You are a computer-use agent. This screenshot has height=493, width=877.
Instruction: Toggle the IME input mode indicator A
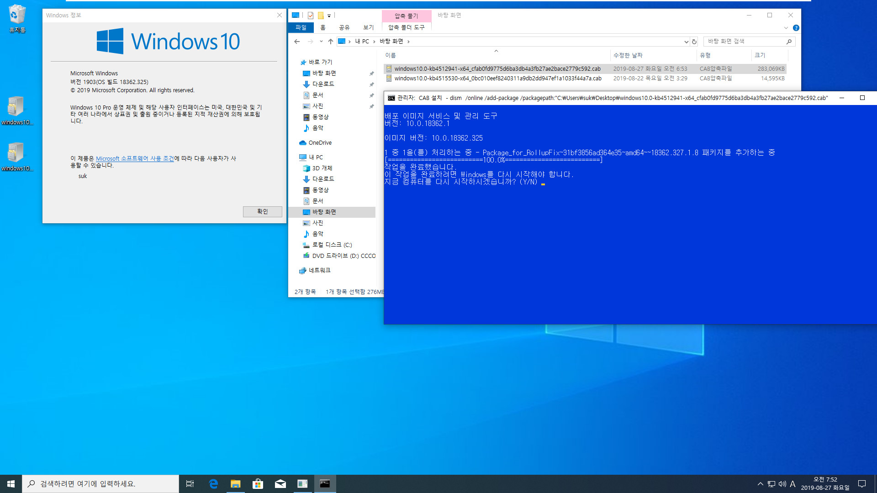coord(793,484)
